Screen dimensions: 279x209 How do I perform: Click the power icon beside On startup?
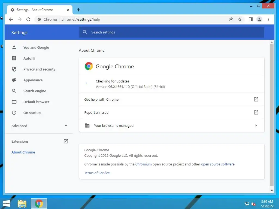pos(14,113)
